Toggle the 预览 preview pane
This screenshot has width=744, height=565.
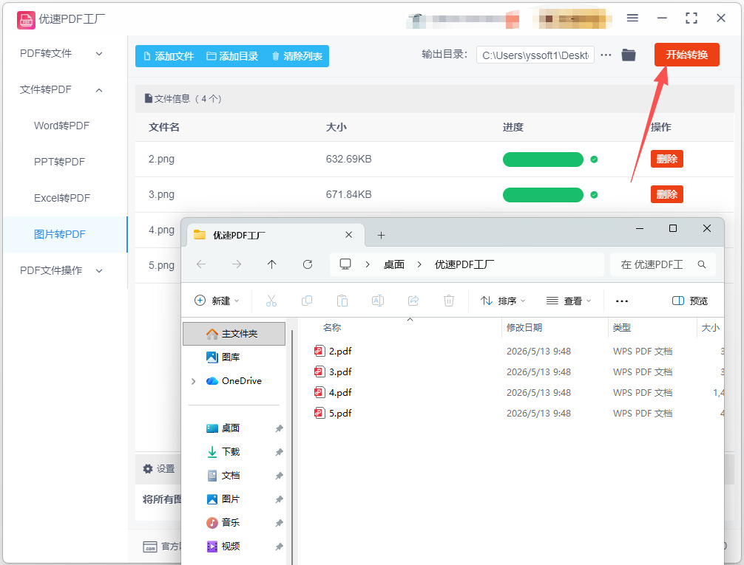690,301
